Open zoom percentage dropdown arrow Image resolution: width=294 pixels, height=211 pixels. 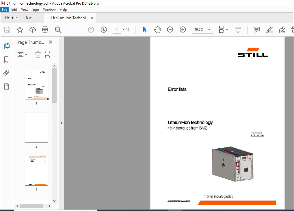tap(209, 30)
